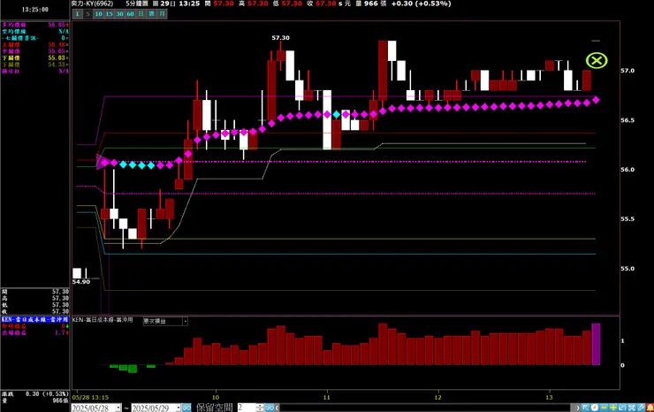Click the round clock icon in bottom toolbar
654x412 pixels.
(x=595, y=408)
